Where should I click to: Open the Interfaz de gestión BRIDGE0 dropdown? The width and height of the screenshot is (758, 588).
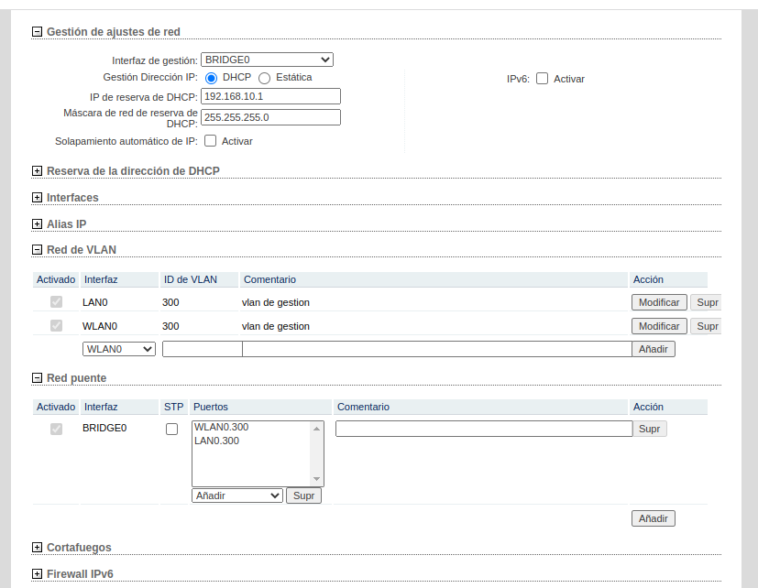[267, 60]
